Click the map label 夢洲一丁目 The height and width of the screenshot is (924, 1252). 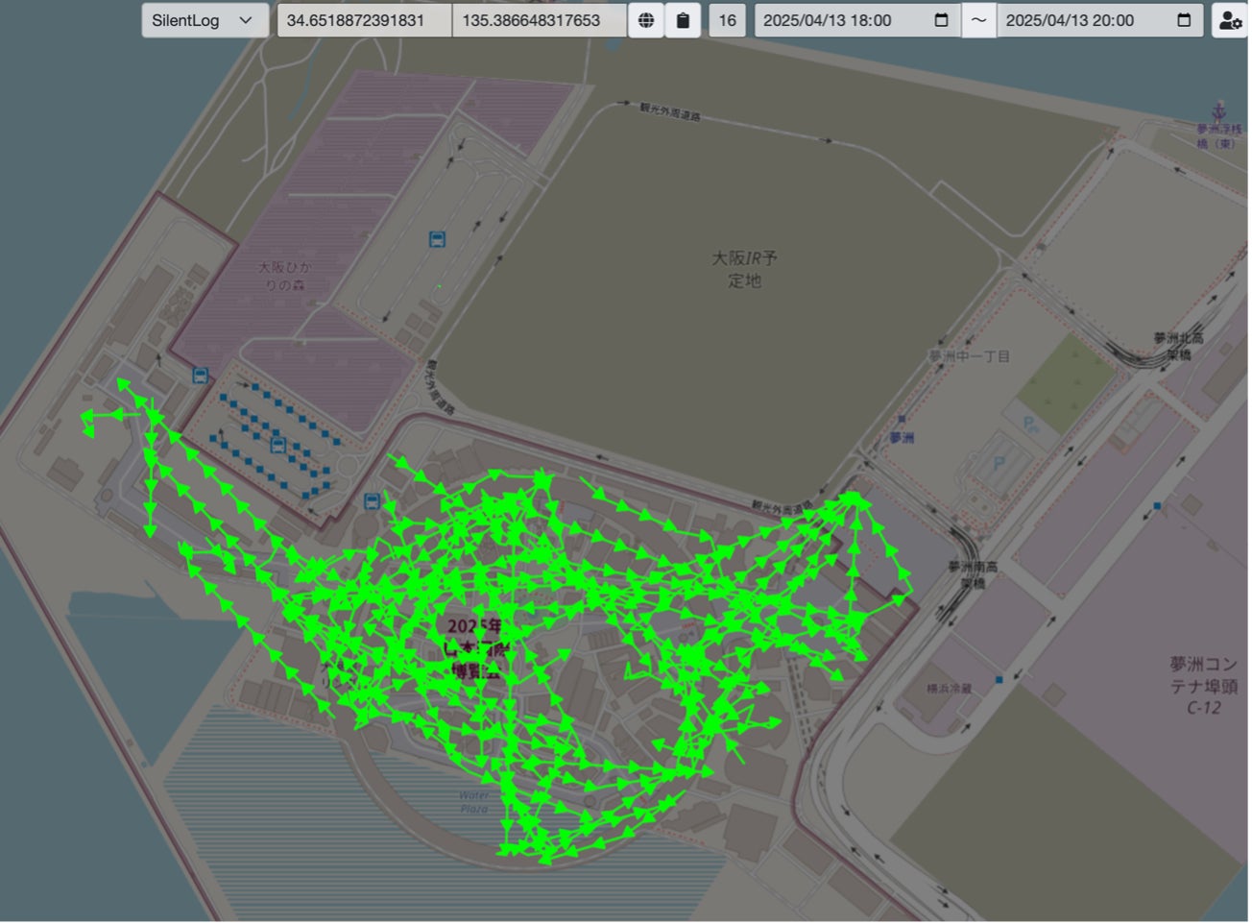(969, 356)
